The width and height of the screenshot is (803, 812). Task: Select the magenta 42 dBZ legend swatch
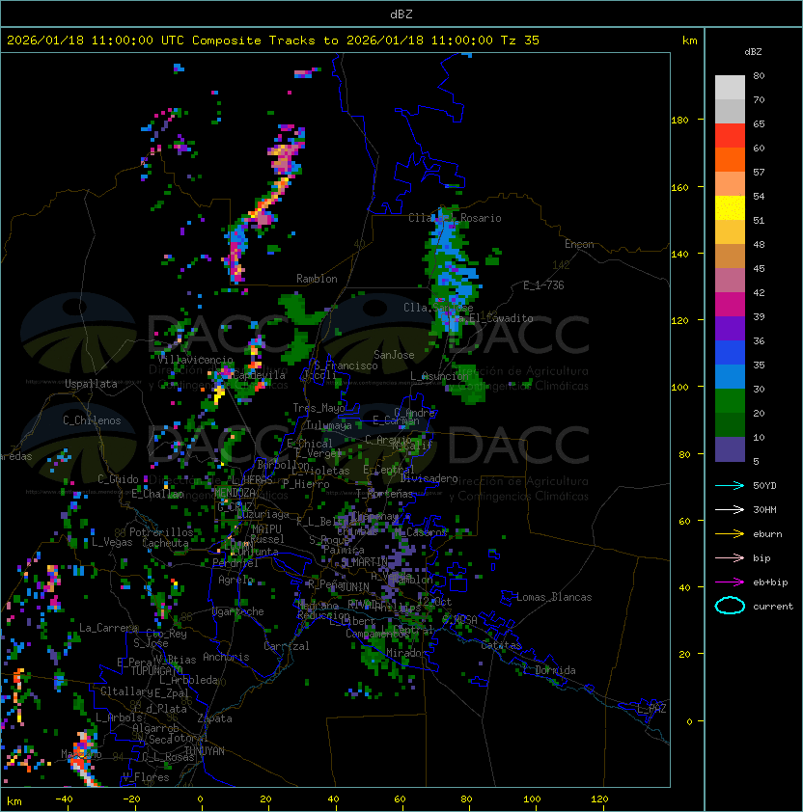730,305
